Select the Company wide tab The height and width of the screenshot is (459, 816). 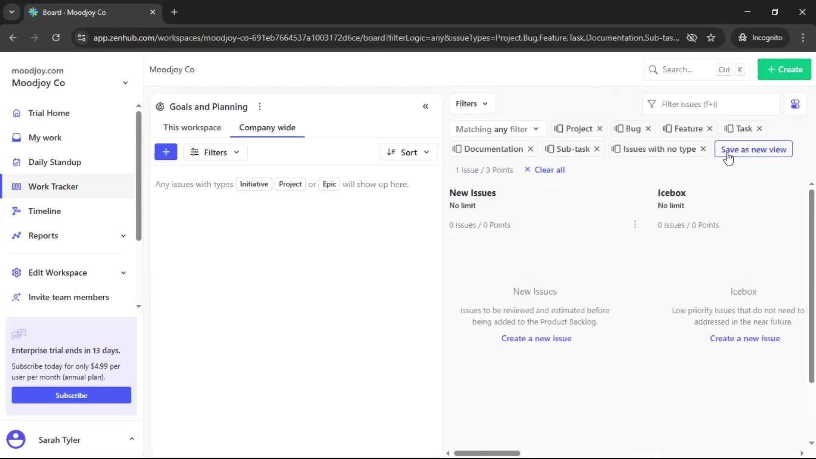coord(267,127)
